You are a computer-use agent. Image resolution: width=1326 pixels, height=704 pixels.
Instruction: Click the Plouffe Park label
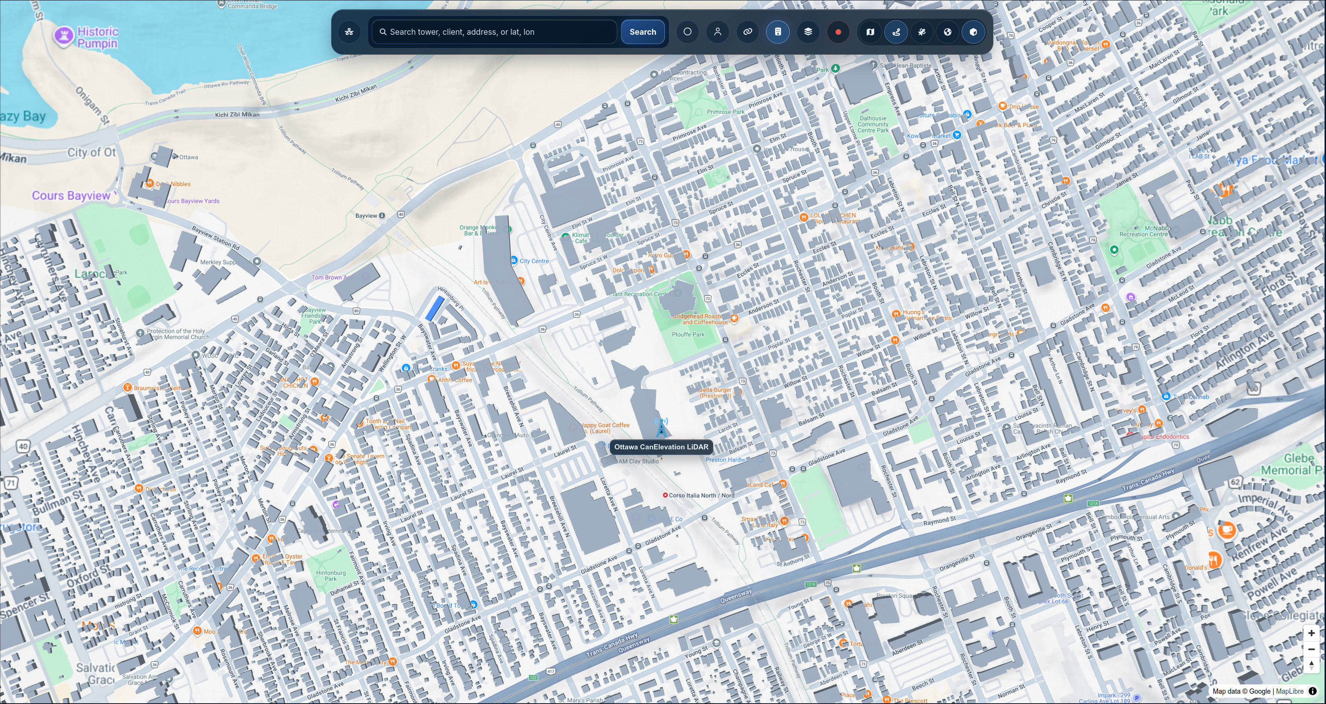tap(688, 334)
